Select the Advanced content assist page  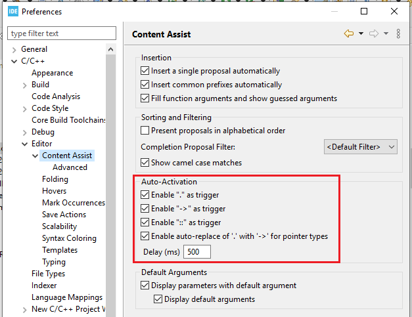click(70, 167)
